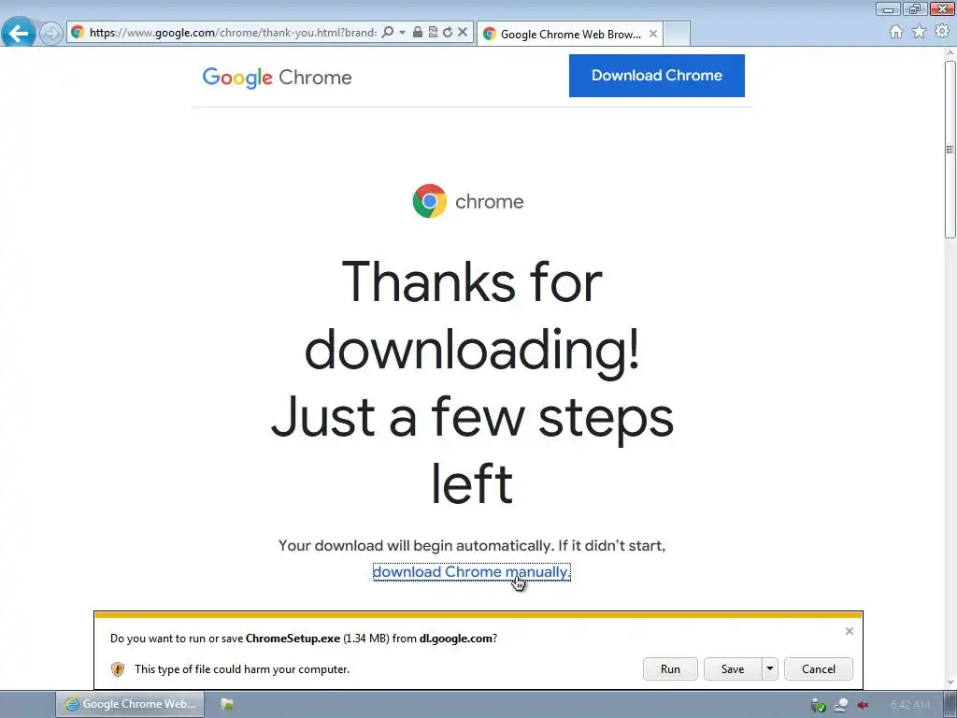Click the vertical scrollbar thumb
Image resolution: width=957 pixels, height=718 pixels.
950,149
